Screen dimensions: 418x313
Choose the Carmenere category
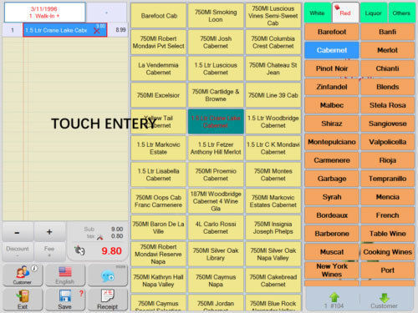tap(332, 160)
